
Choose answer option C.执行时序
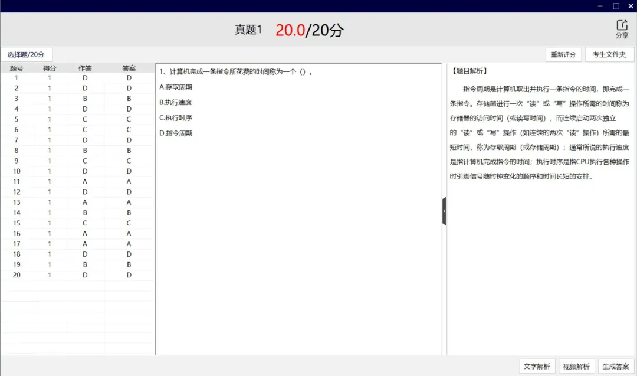[176, 117]
